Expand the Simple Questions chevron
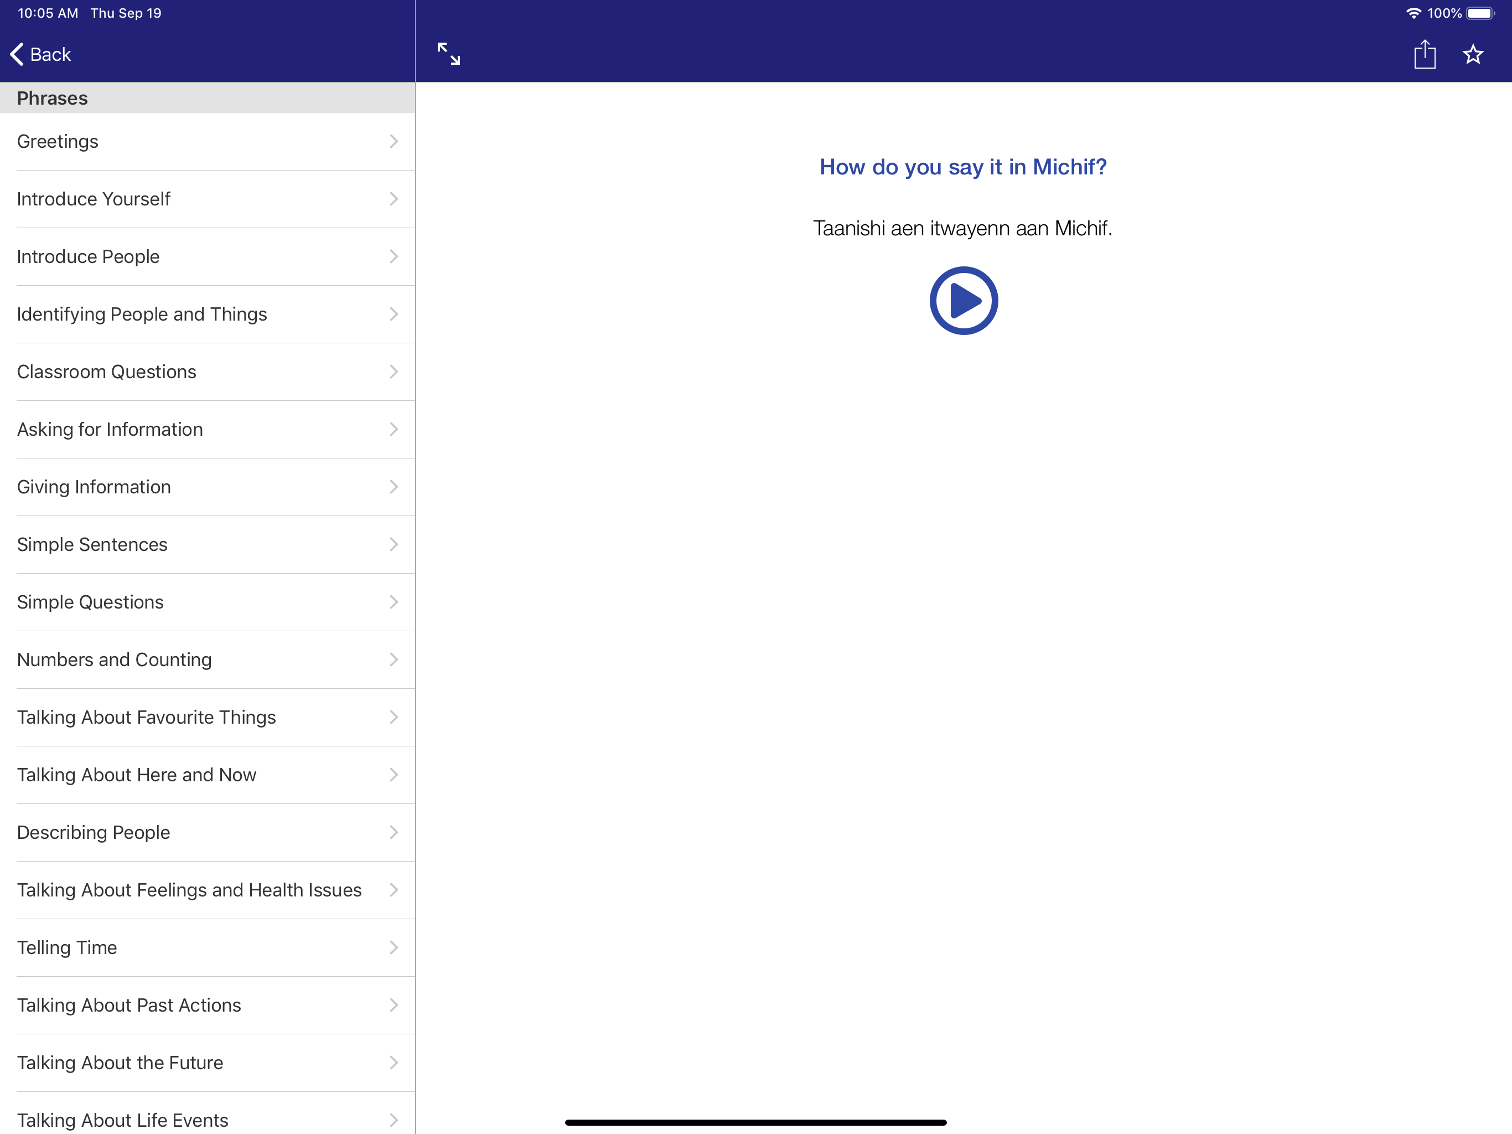The width and height of the screenshot is (1512, 1134). pyautogui.click(x=393, y=601)
